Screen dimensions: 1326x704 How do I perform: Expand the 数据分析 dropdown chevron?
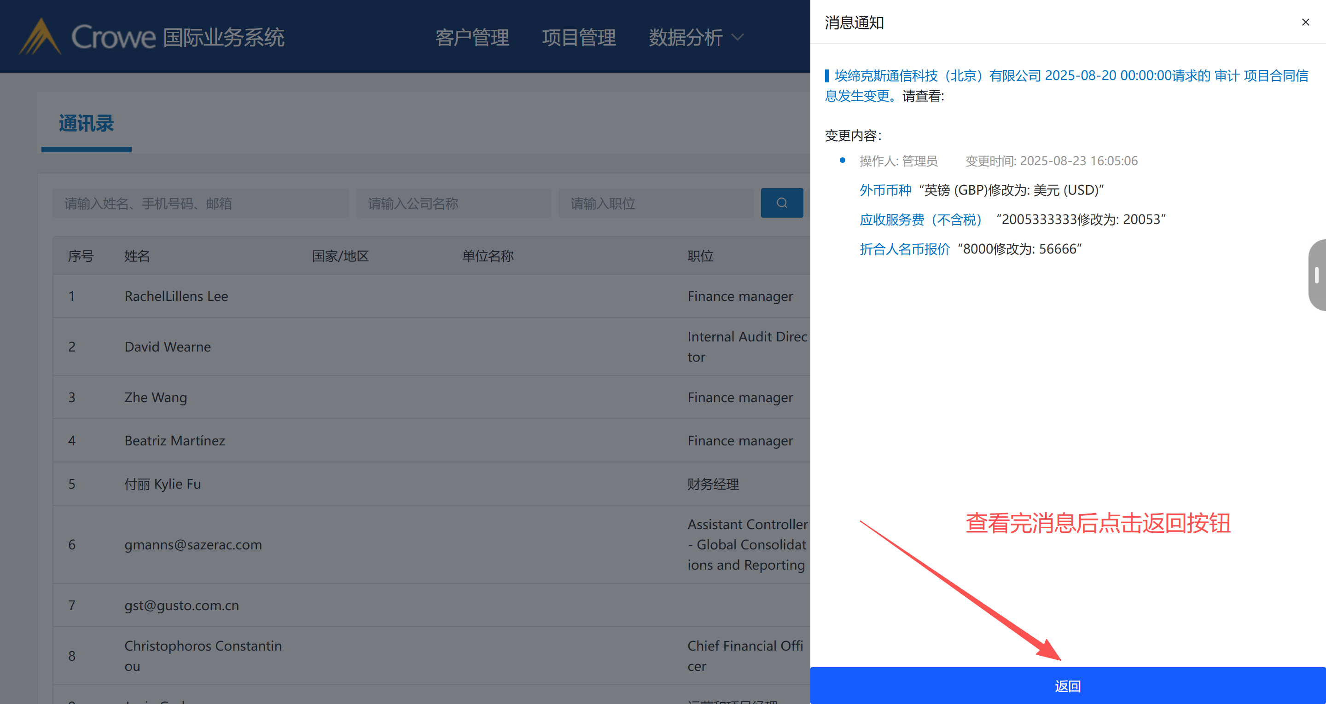click(x=738, y=38)
